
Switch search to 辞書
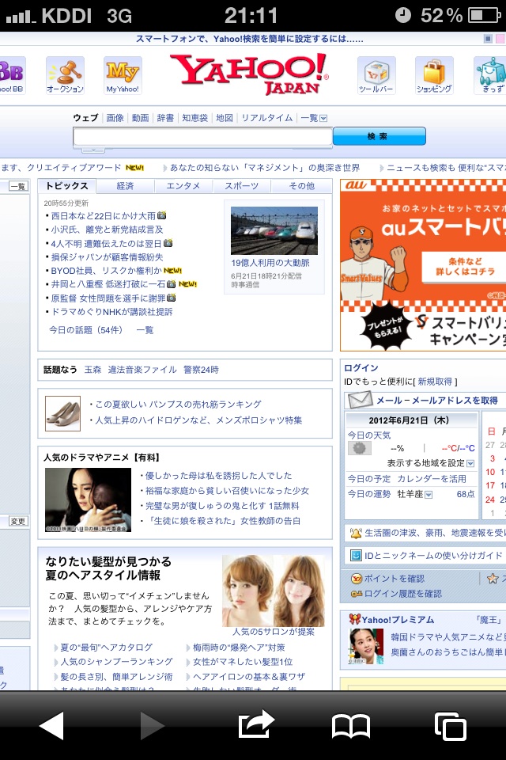[x=165, y=118]
